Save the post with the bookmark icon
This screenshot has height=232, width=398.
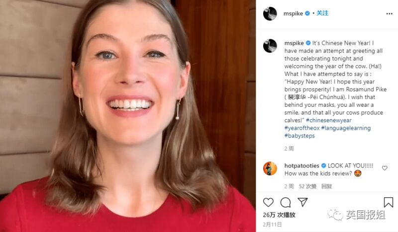click(x=389, y=202)
